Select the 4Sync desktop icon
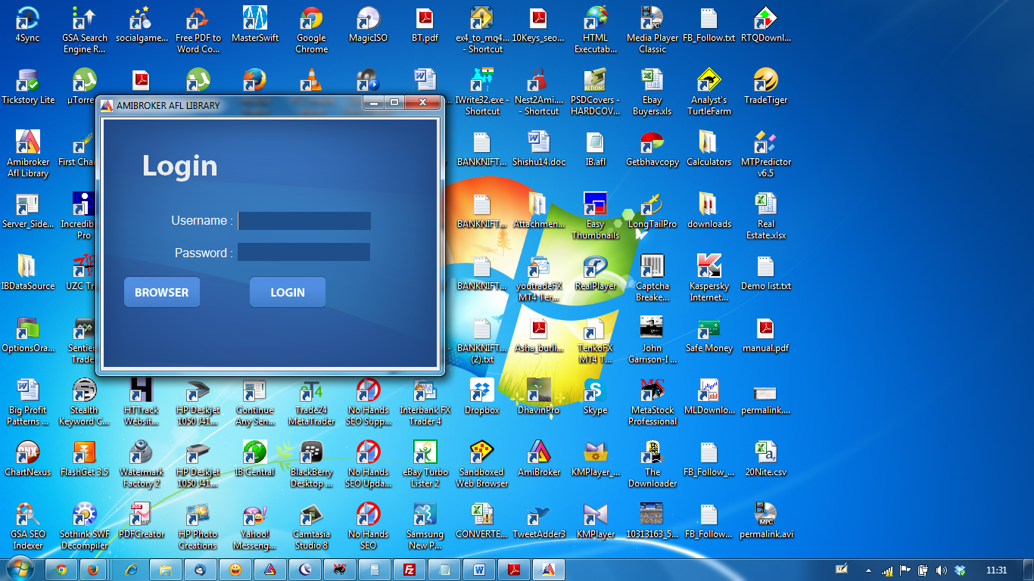The image size is (1034, 581). pos(28,24)
